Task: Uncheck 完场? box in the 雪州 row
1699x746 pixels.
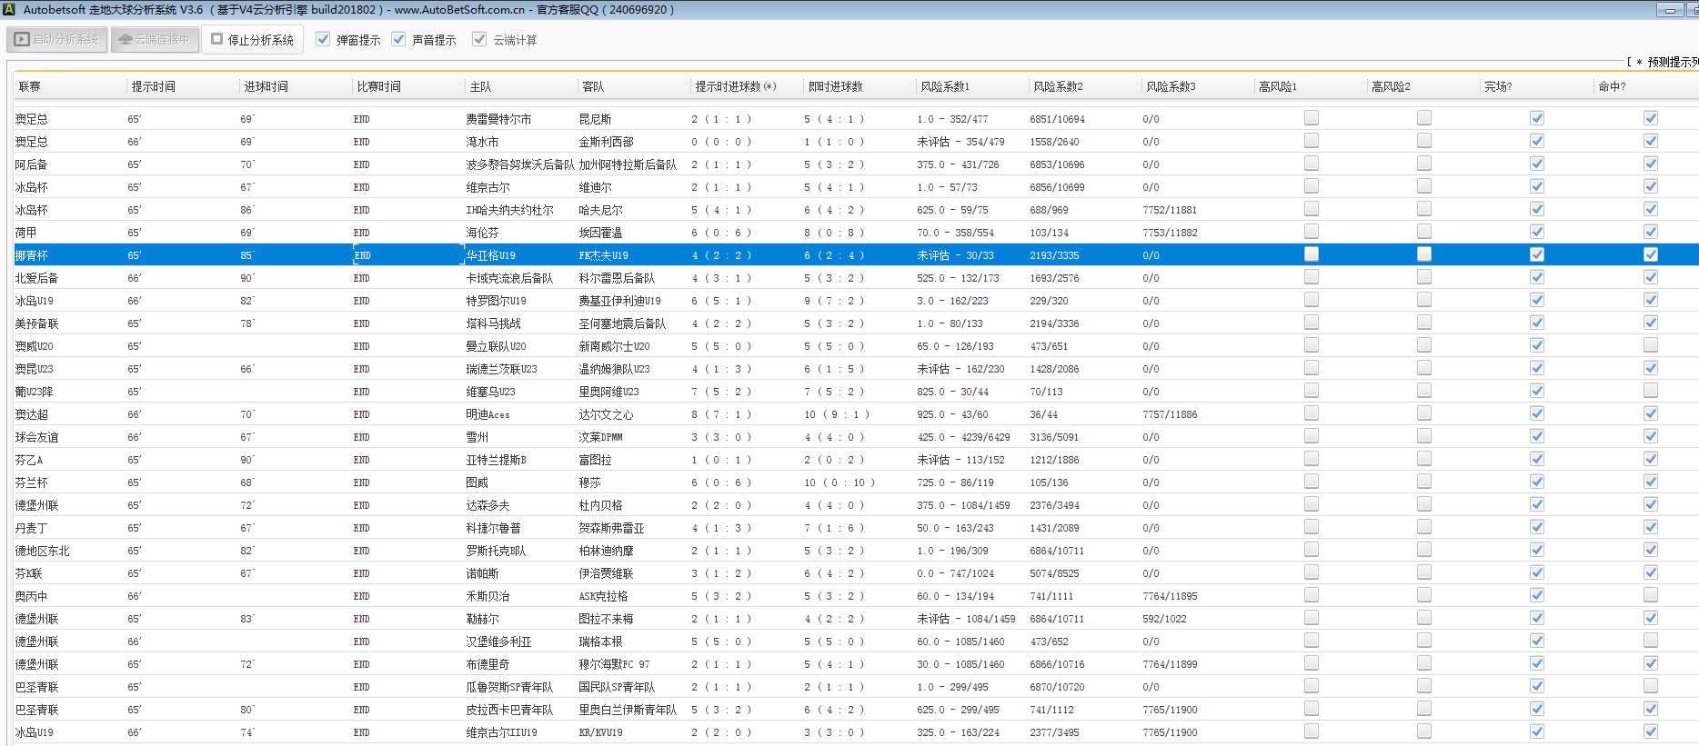Action: pyautogui.click(x=1536, y=436)
